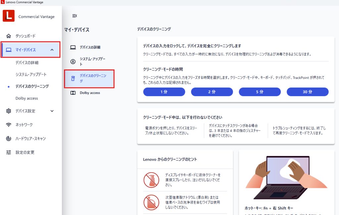339x215 pixels.
Task: Click the Lenovo Commercial Vantage logo icon
Action: [9, 16]
